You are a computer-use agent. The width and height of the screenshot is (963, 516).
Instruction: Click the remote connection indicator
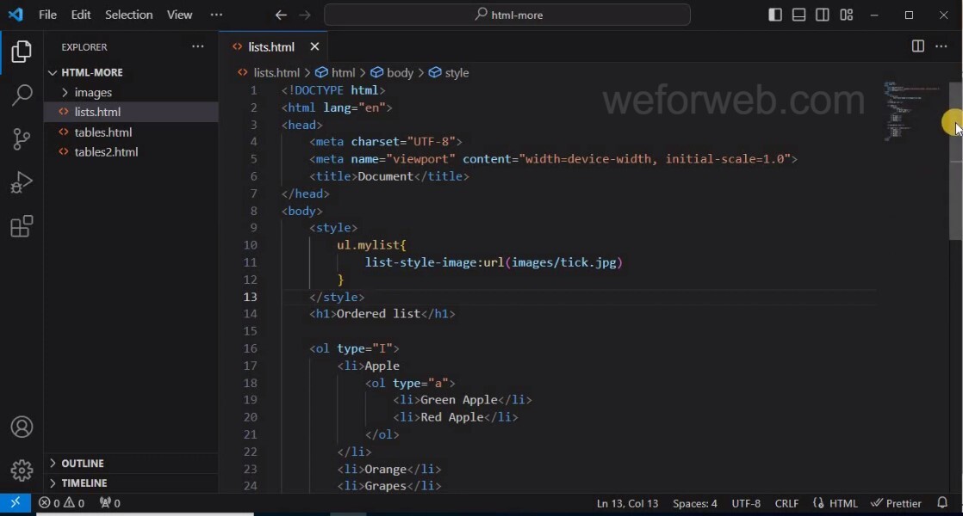(x=15, y=502)
